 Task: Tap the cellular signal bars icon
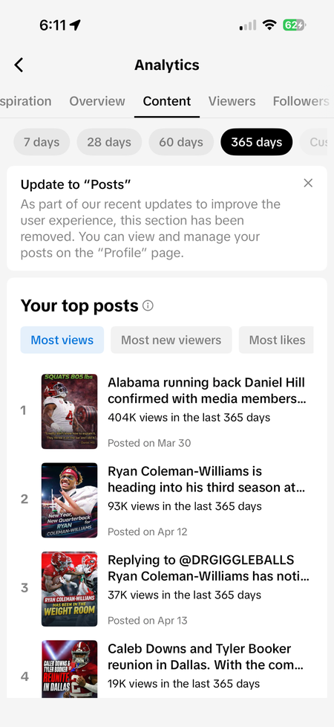pos(248,25)
